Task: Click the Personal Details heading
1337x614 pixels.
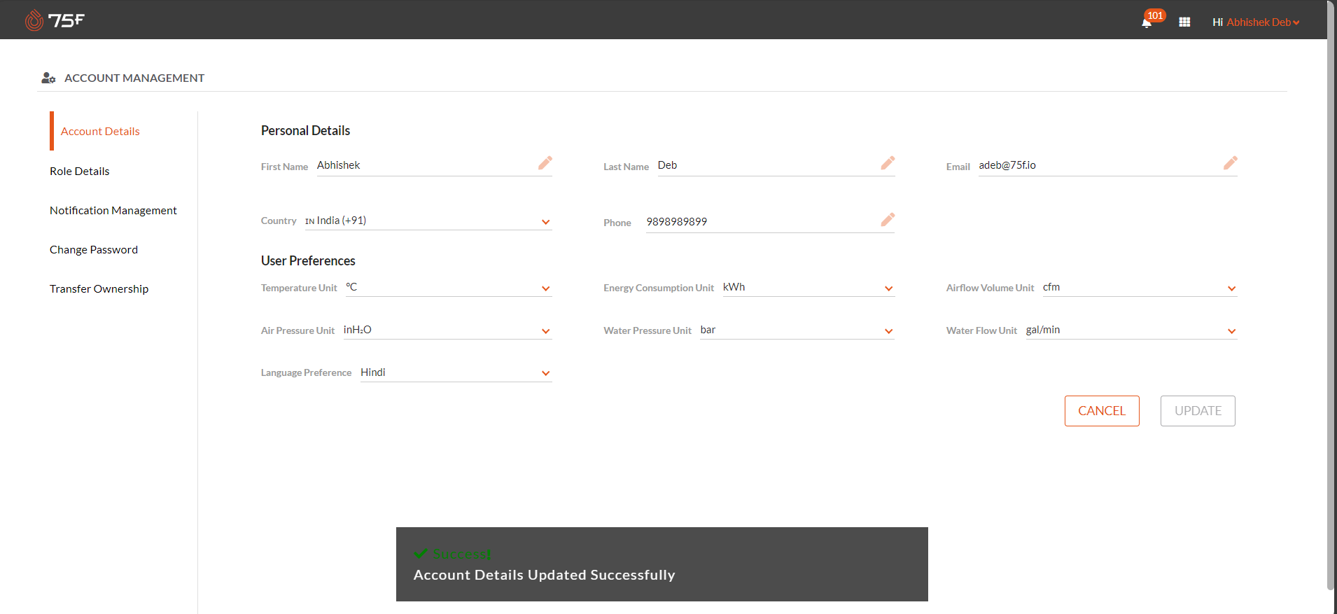Action: pyautogui.click(x=305, y=130)
